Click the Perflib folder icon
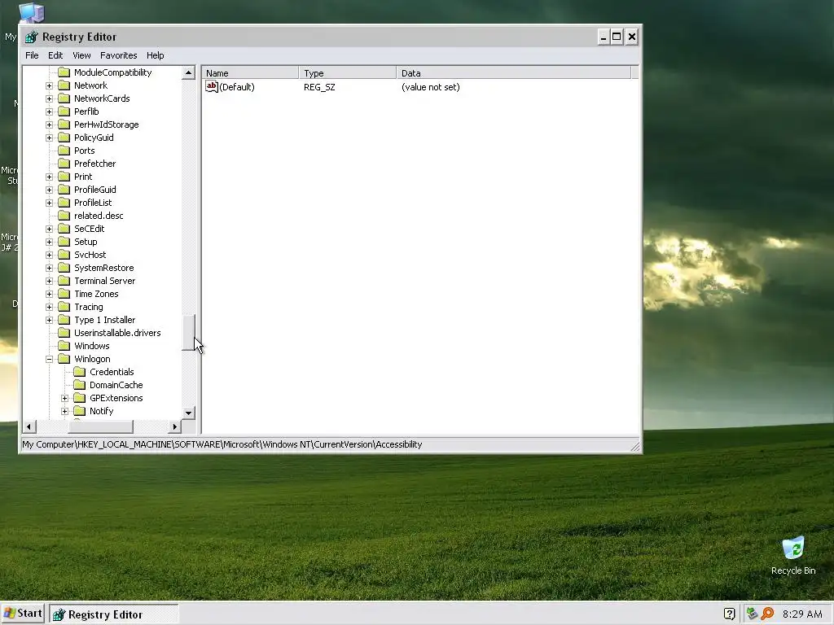 pos(64,111)
